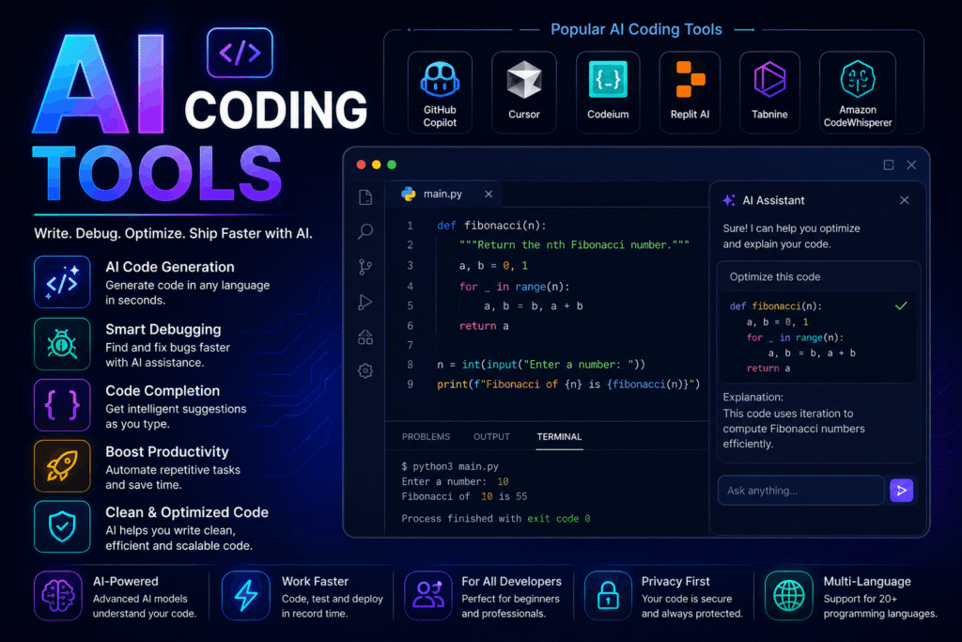Viewport: 962px width, 642px height.
Task: Click the 'Fibonacci of 10 is 55' output
Action: [464, 496]
